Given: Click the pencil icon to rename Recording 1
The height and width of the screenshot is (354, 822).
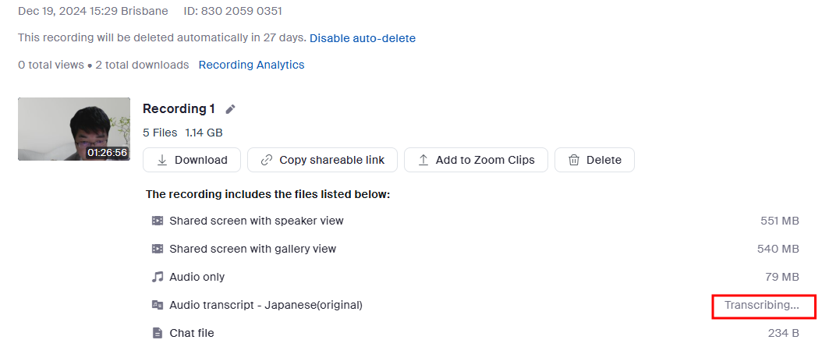Looking at the screenshot, I should coord(230,109).
